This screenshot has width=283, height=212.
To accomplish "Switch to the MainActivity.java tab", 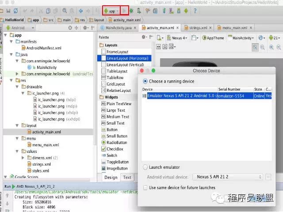I will click(x=119, y=28).
